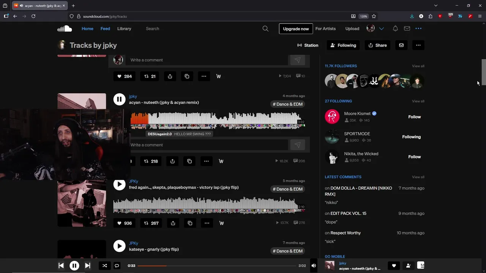
Task: Toggle Following for SPORTMODE
Action: [412, 137]
